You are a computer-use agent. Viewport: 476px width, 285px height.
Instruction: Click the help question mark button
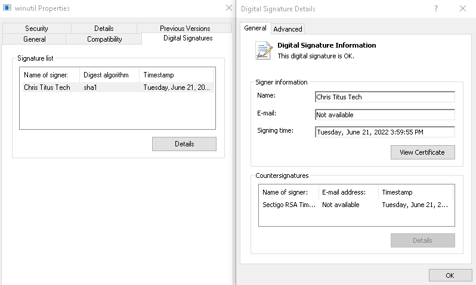pos(436,8)
